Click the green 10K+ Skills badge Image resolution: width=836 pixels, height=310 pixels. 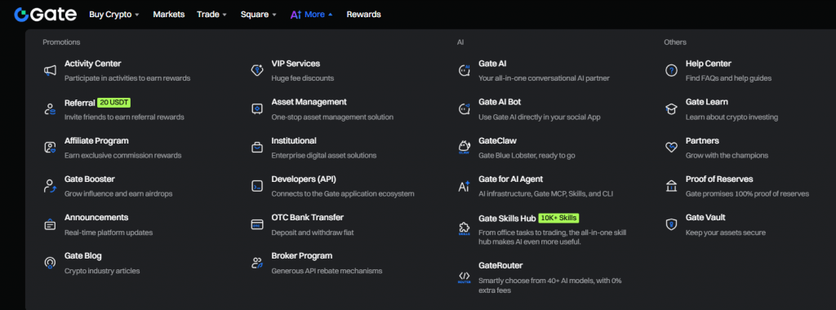click(x=558, y=218)
